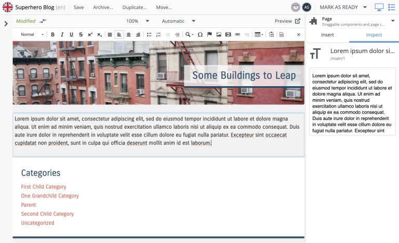Expand the Page widget dropdown arrow

point(393,21)
